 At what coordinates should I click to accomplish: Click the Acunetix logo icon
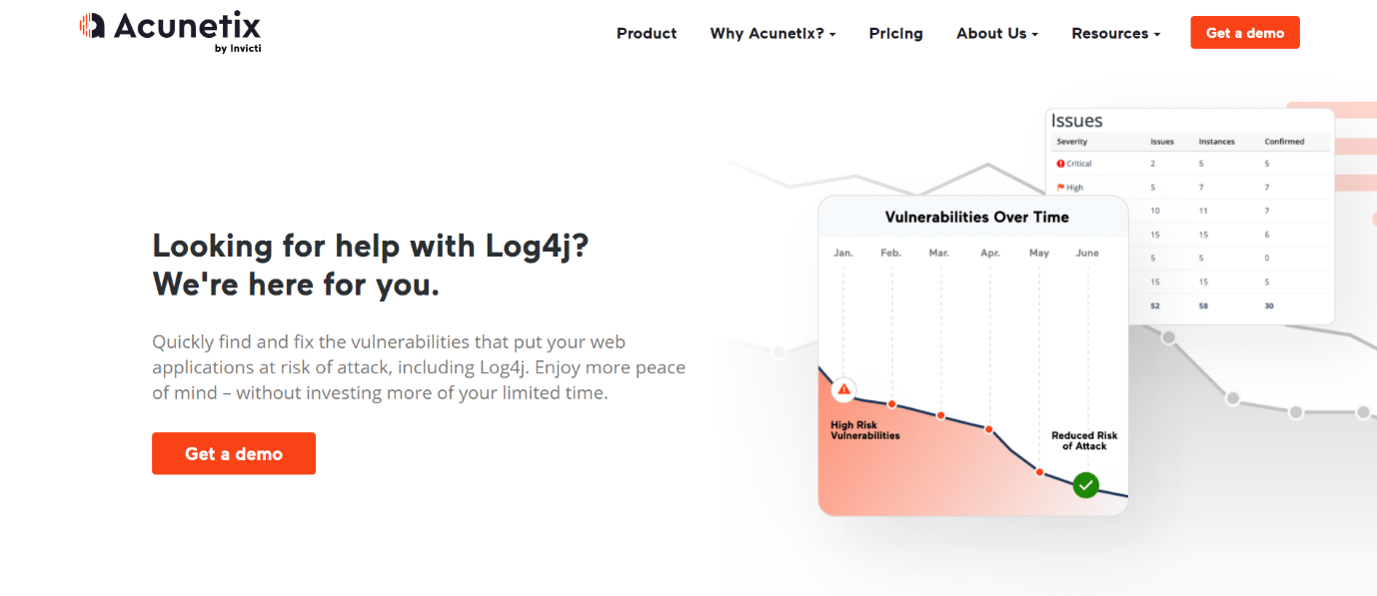tap(92, 26)
